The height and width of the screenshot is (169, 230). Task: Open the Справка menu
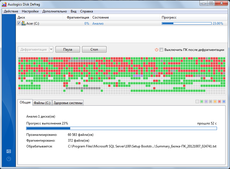pos(87,11)
